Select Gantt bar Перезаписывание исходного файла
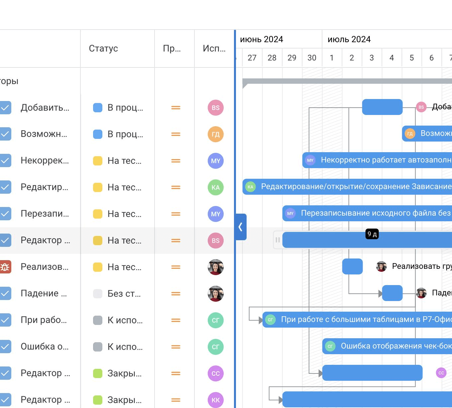Screen dimensions: 452x408 point(367,213)
